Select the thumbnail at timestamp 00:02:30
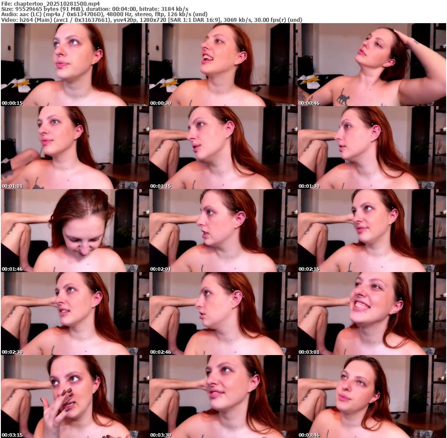 (x=75, y=314)
